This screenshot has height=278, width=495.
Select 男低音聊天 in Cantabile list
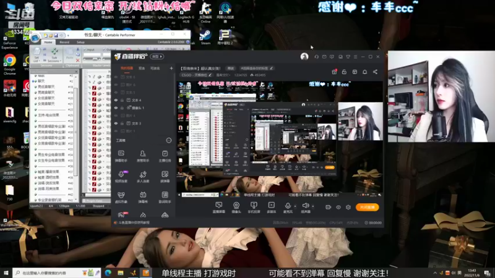pyautogui.click(x=46, y=86)
